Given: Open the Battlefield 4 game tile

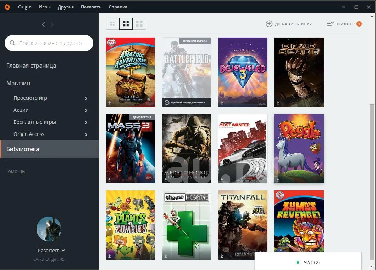Looking at the screenshot, I should (187, 72).
